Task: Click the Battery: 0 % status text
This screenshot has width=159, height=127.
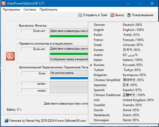Action: [14, 110]
